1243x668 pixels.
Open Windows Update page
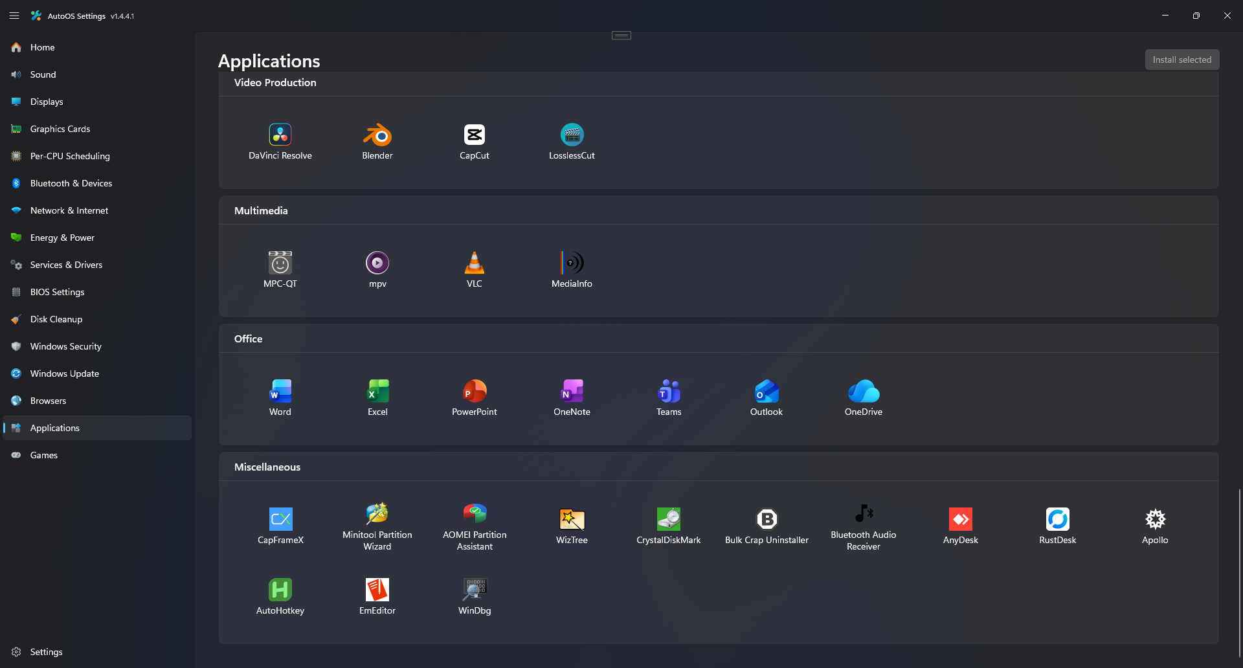[x=97, y=373]
